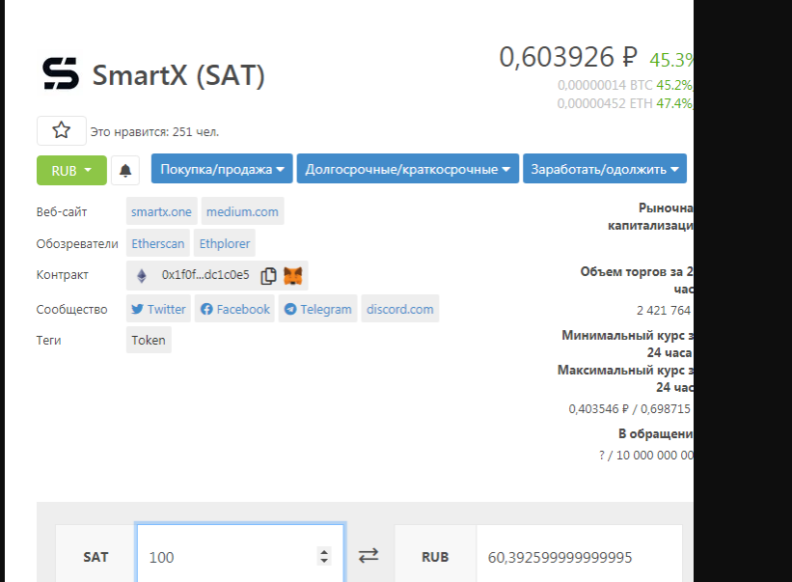
Task: Open the Facebook community link
Action: 234,309
